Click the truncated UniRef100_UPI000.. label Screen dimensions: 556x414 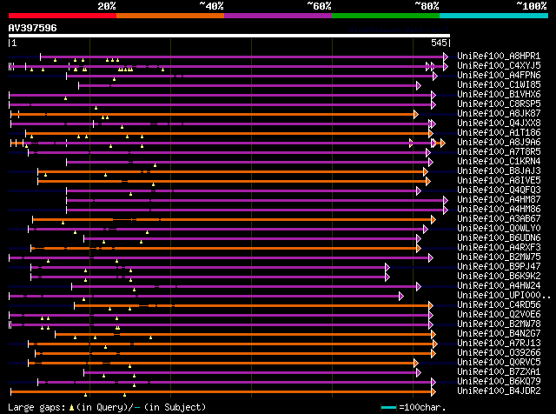(504, 296)
